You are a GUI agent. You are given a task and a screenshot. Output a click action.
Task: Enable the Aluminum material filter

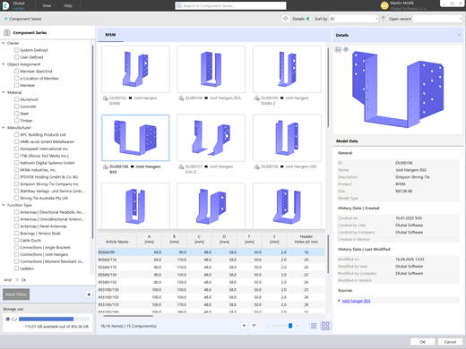pyautogui.click(x=16, y=99)
